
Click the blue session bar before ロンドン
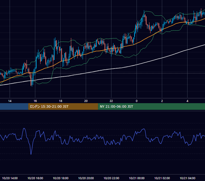click(14, 106)
